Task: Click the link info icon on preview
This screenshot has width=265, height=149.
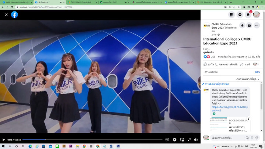Action: (x=248, y=119)
